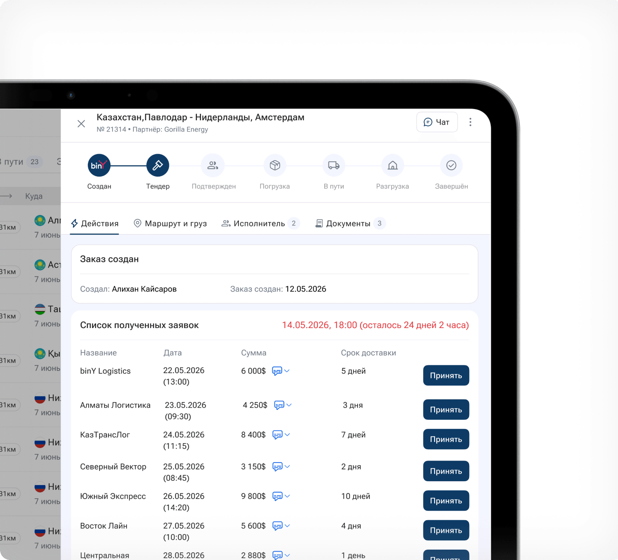This screenshot has width=618, height=560.
Task: Switch to the Документы tab
Action: 350,223
